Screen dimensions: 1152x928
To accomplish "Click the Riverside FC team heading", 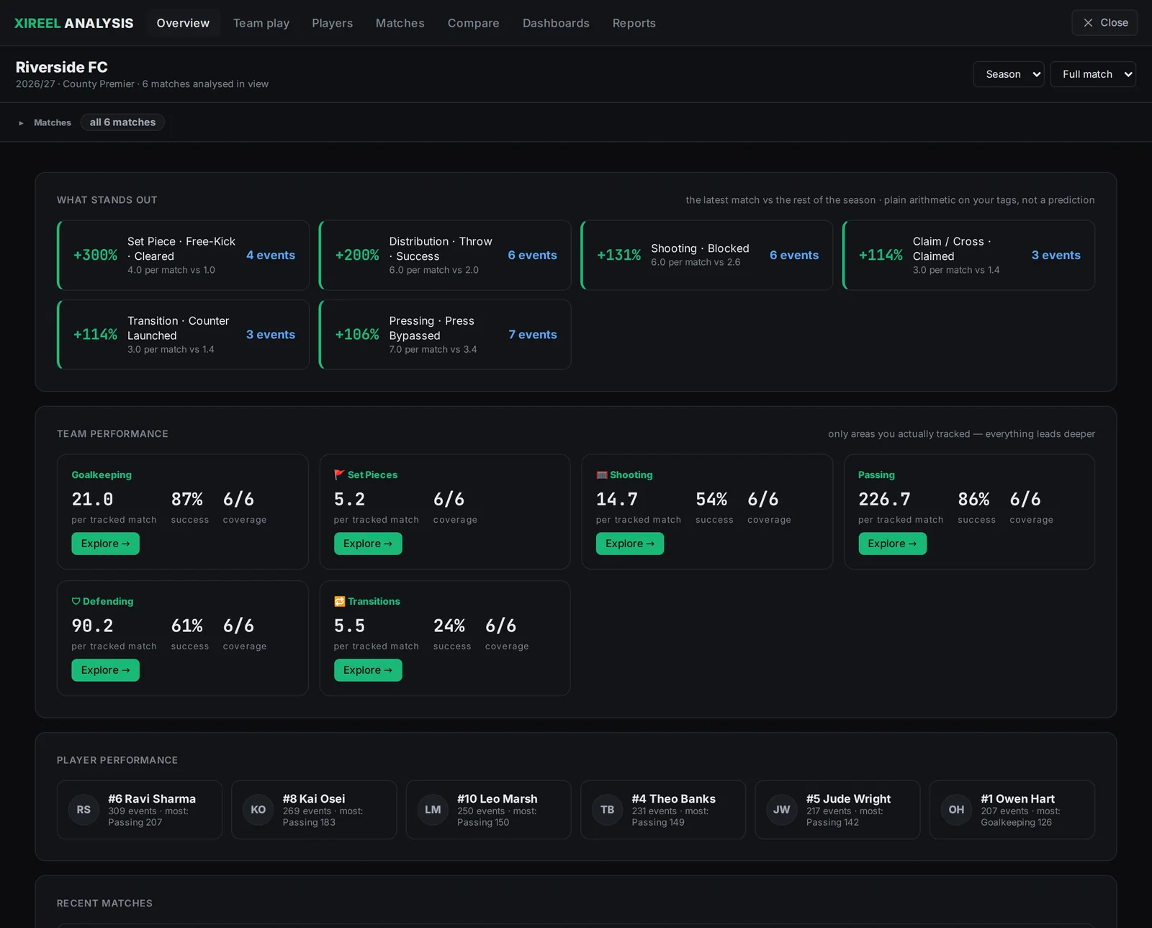I will (62, 67).
